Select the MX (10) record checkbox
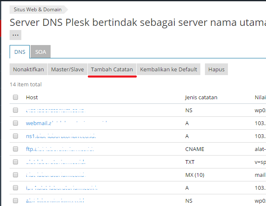 [15, 175]
